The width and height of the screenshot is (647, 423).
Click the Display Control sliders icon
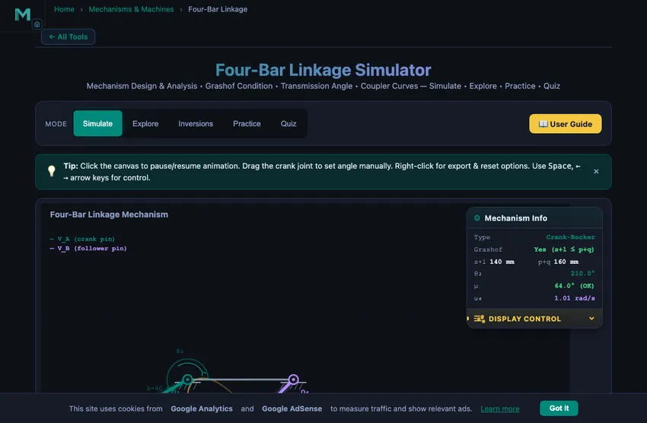(x=480, y=319)
